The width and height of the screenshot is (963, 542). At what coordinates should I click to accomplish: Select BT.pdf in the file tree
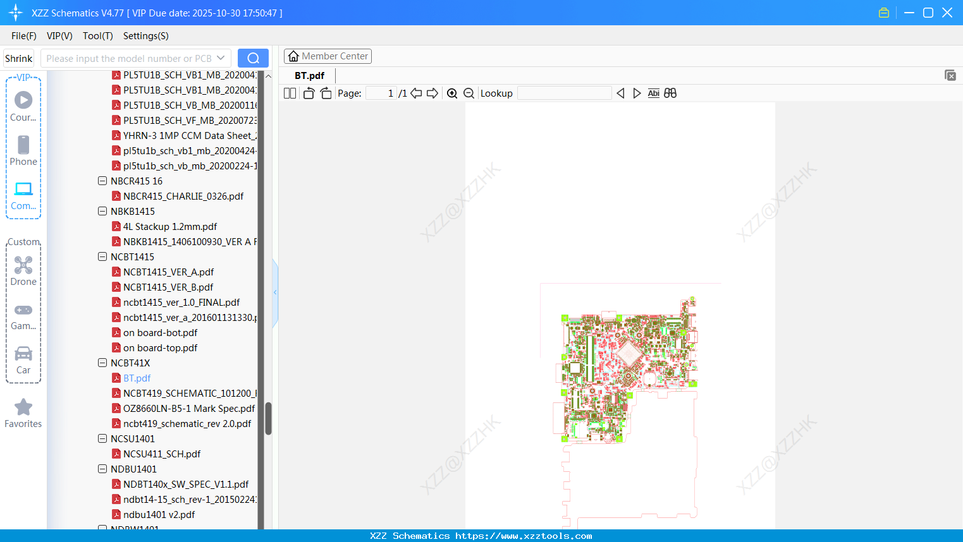(137, 378)
